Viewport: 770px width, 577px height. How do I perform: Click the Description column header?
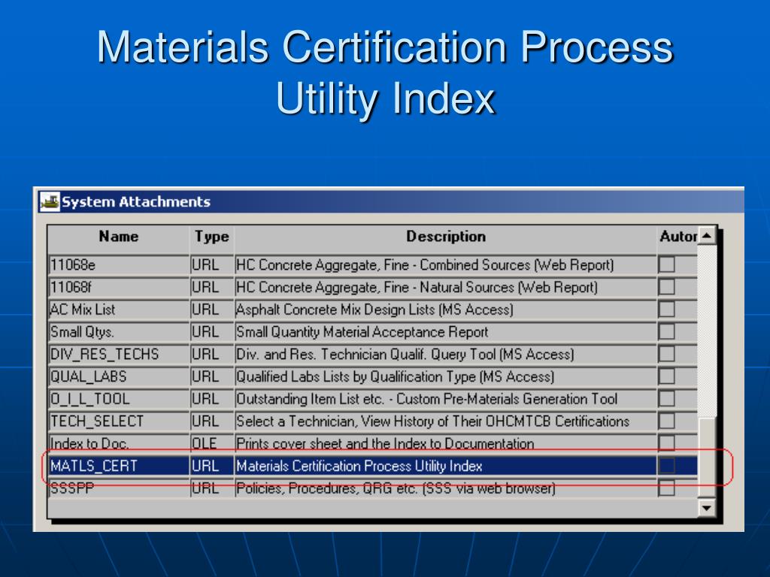(447, 237)
